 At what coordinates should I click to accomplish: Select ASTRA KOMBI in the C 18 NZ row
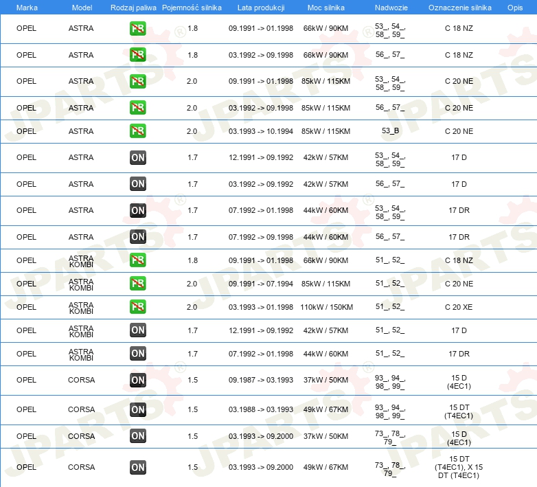[x=81, y=261]
